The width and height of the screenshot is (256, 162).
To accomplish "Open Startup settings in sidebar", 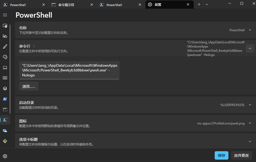I will point(5,26).
